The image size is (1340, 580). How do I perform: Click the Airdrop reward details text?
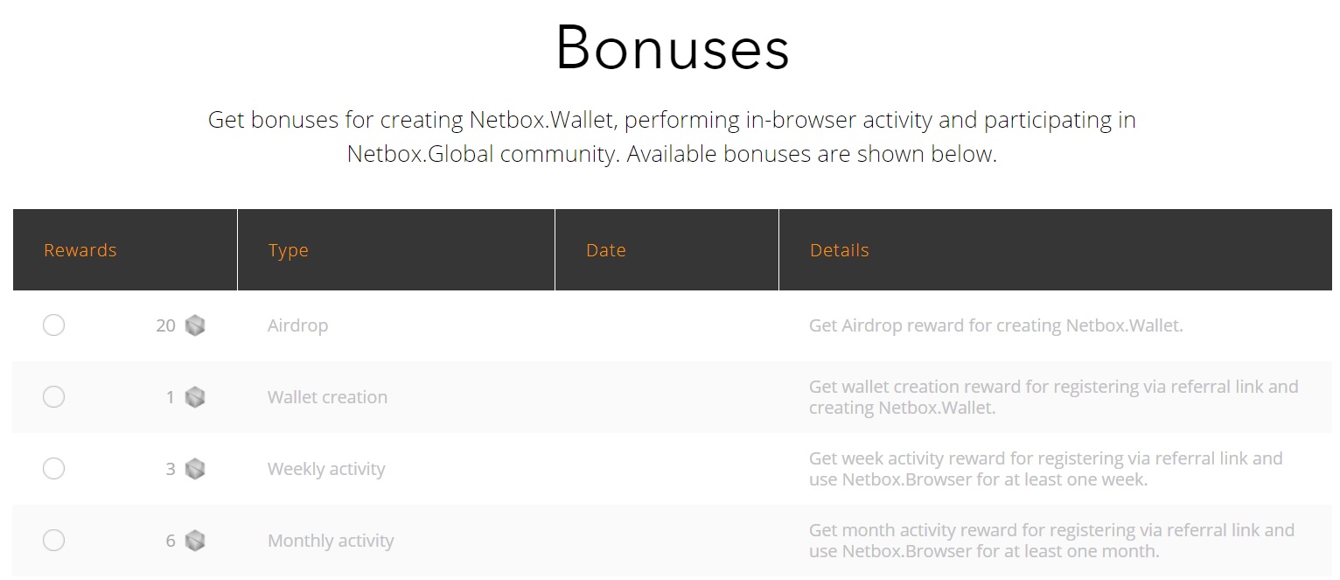[995, 325]
